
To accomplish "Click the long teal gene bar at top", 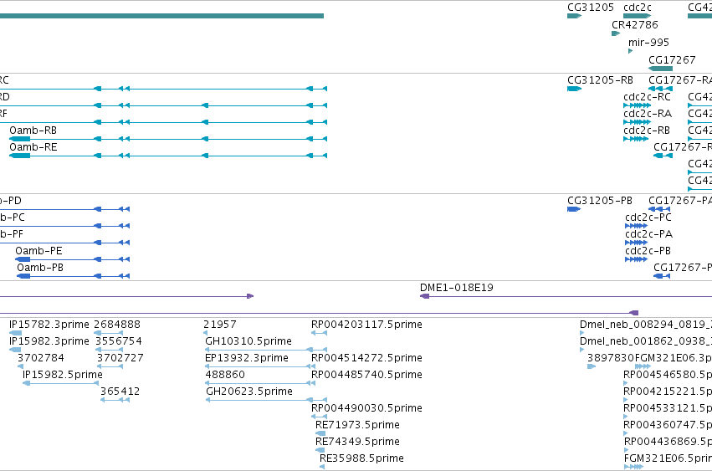I will click(161, 16).
